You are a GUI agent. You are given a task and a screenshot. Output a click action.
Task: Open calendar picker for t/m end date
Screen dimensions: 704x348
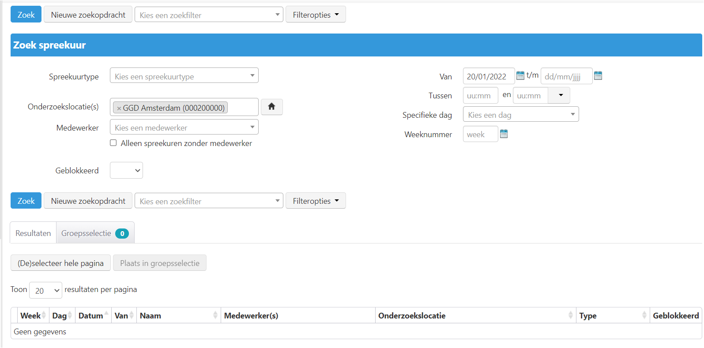598,75
